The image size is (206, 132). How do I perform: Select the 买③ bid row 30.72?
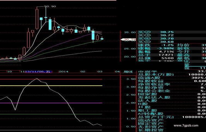[172, 35]
